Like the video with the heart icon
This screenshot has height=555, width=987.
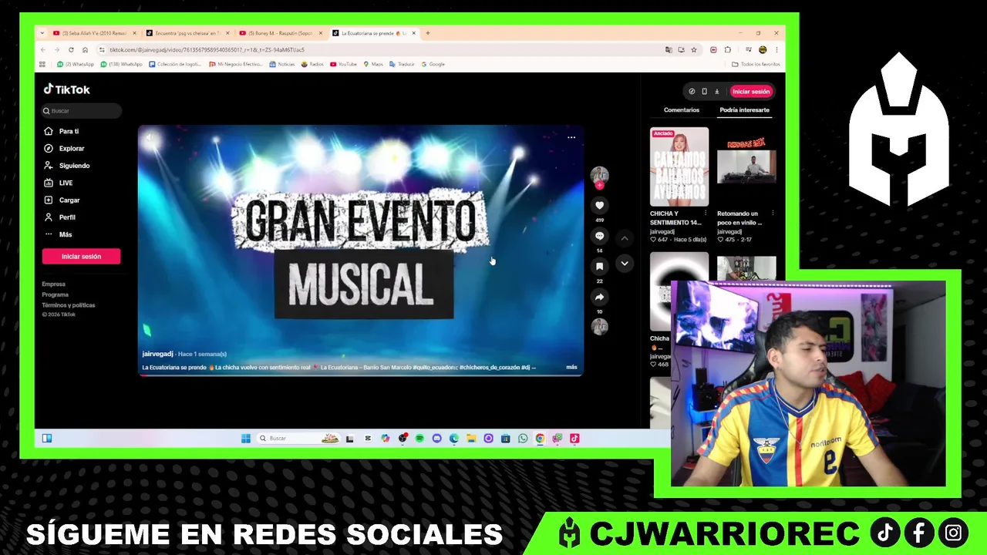pyautogui.click(x=599, y=205)
